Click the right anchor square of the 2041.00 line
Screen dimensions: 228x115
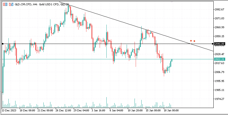click(x=212, y=44)
